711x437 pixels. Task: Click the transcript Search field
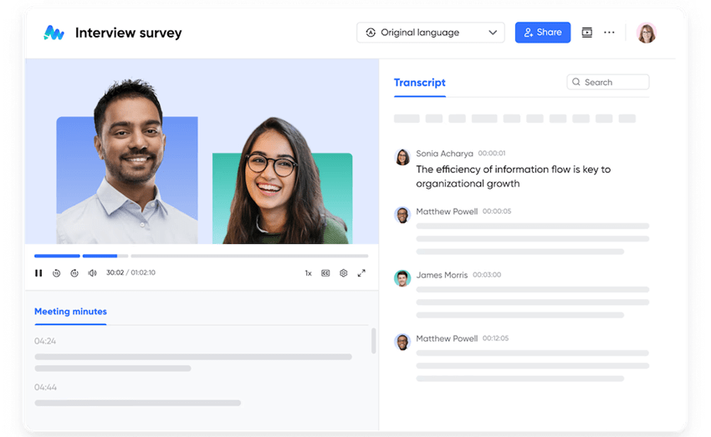point(607,82)
